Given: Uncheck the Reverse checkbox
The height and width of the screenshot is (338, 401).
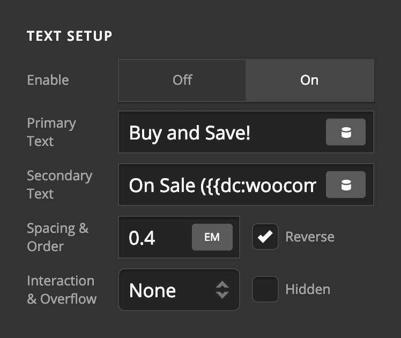Looking at the screenshot, I should (265, 237).
